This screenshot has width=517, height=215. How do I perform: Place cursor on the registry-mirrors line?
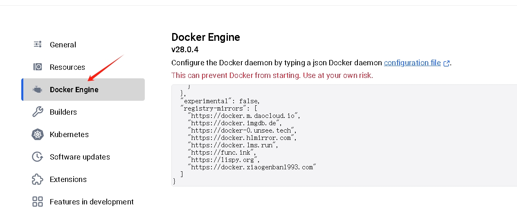click(x=219, y=108)
